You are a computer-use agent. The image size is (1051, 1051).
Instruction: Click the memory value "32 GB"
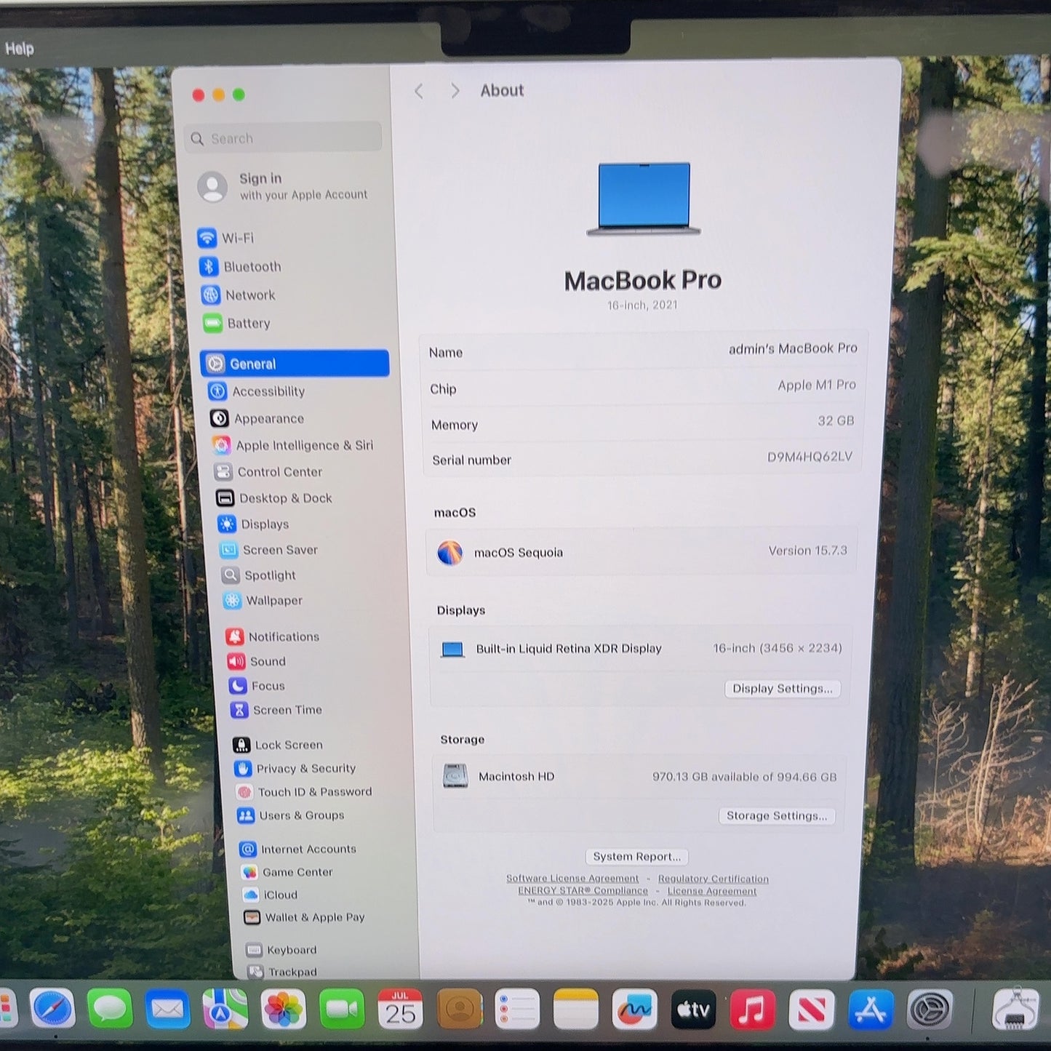[x=836, y=420]
